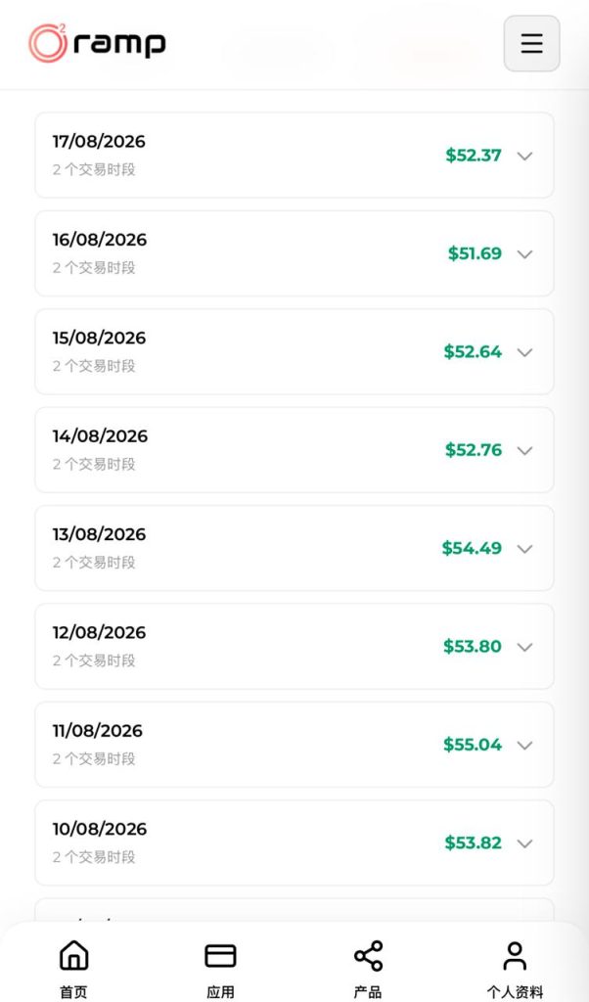This screenshot has height=1002, width=589.
Task: Select the 10/08/2026 date title
Action: (100, 829)
